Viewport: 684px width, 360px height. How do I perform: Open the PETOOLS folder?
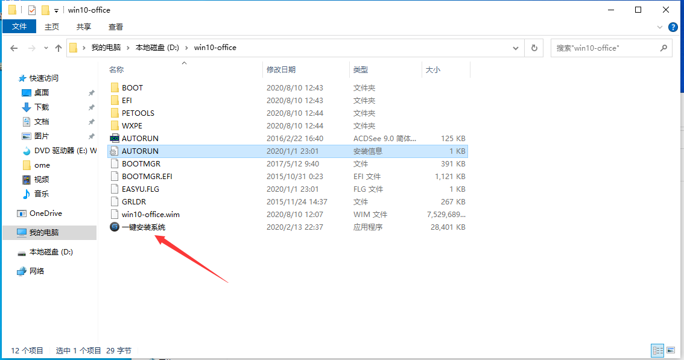tap(139, 113)
